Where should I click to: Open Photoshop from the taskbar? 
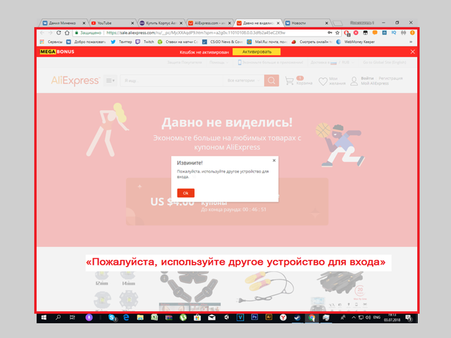254,318
